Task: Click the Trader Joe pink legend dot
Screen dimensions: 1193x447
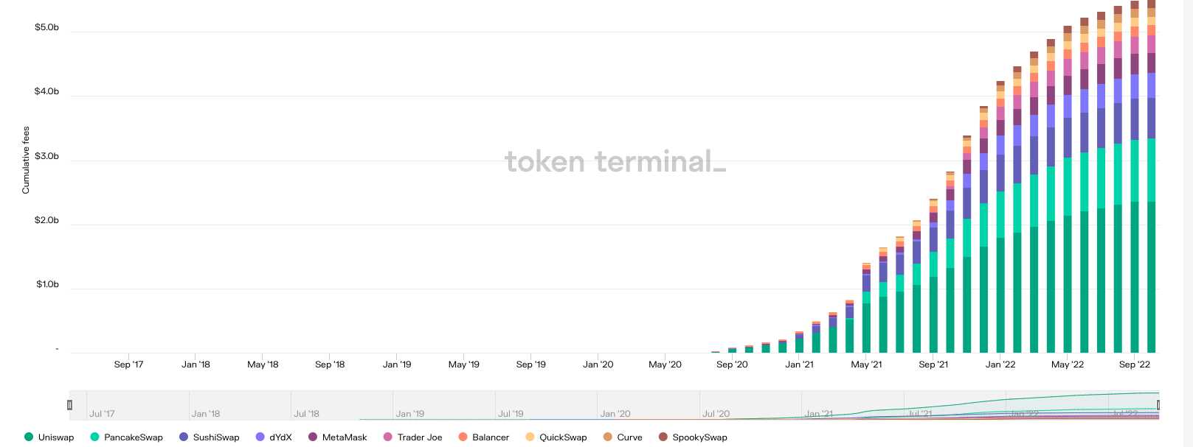Action: pos(388,437)
